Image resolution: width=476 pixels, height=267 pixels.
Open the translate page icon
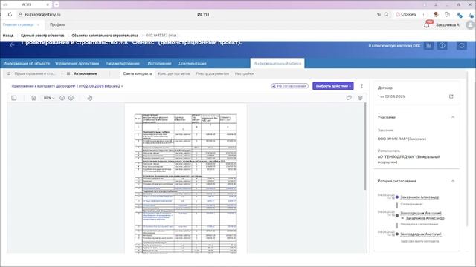379,14
